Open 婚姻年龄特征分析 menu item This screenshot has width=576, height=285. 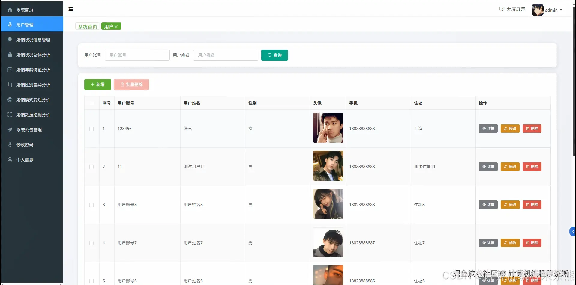click(x=32, y=70)
